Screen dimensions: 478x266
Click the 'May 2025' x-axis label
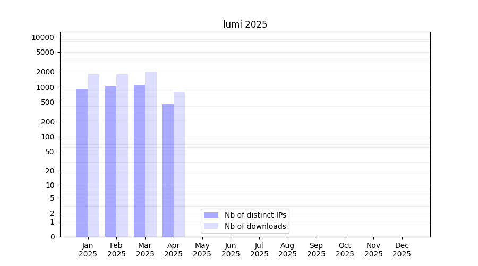pyautogui.click(x=202, y=250)
